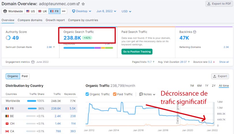Star the domain as favorite
Screen dimensions: 234x134
(83, 4)
